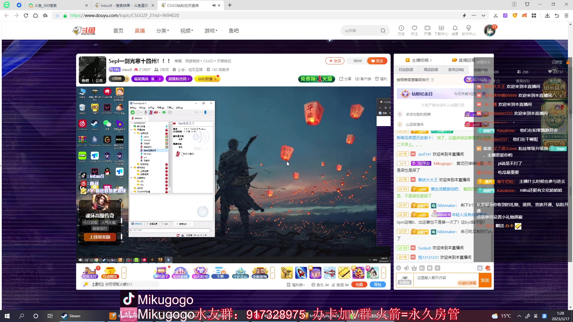Open the 钻石粉丝 diamond icon
The image size is (573, 322).
(200, 273)
